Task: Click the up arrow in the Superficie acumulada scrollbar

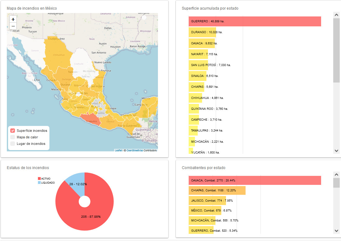Action: pos(336,15)
